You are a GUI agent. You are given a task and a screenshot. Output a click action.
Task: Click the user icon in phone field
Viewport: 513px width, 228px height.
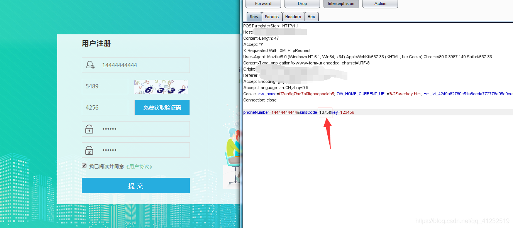pyautogui.click(x=90, y=65)
